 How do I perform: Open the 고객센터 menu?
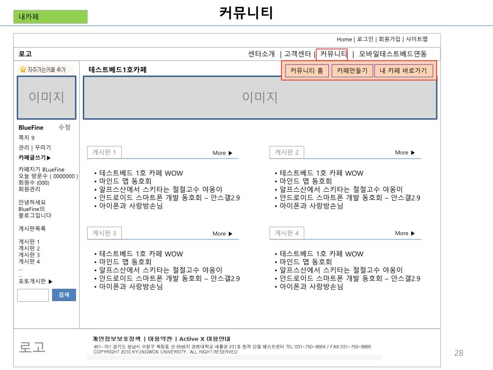coord(298,54)
